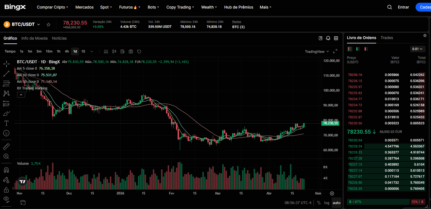Select the 4h timeframe

[x=67, y=51]
